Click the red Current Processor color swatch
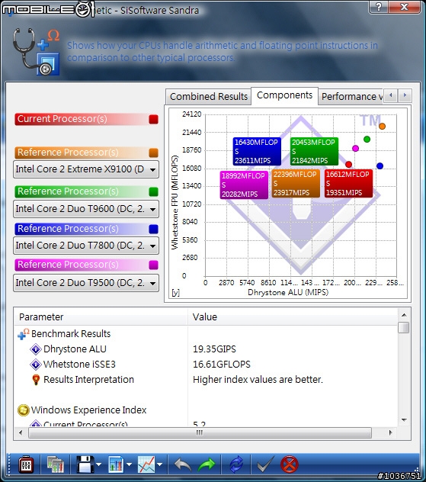The height and width of the screenshot is (482, 426). click(154, 119)
